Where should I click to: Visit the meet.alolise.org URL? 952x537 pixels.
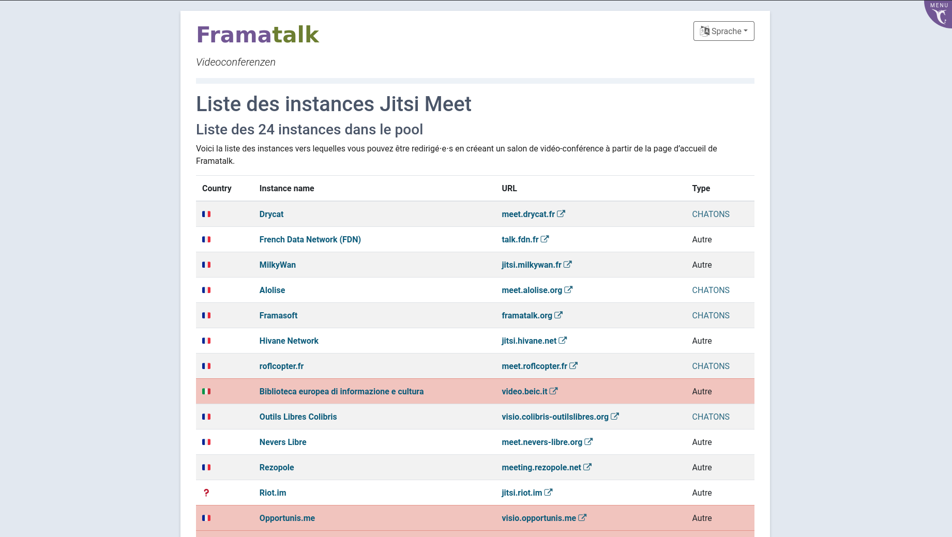(x=532, y=290)
